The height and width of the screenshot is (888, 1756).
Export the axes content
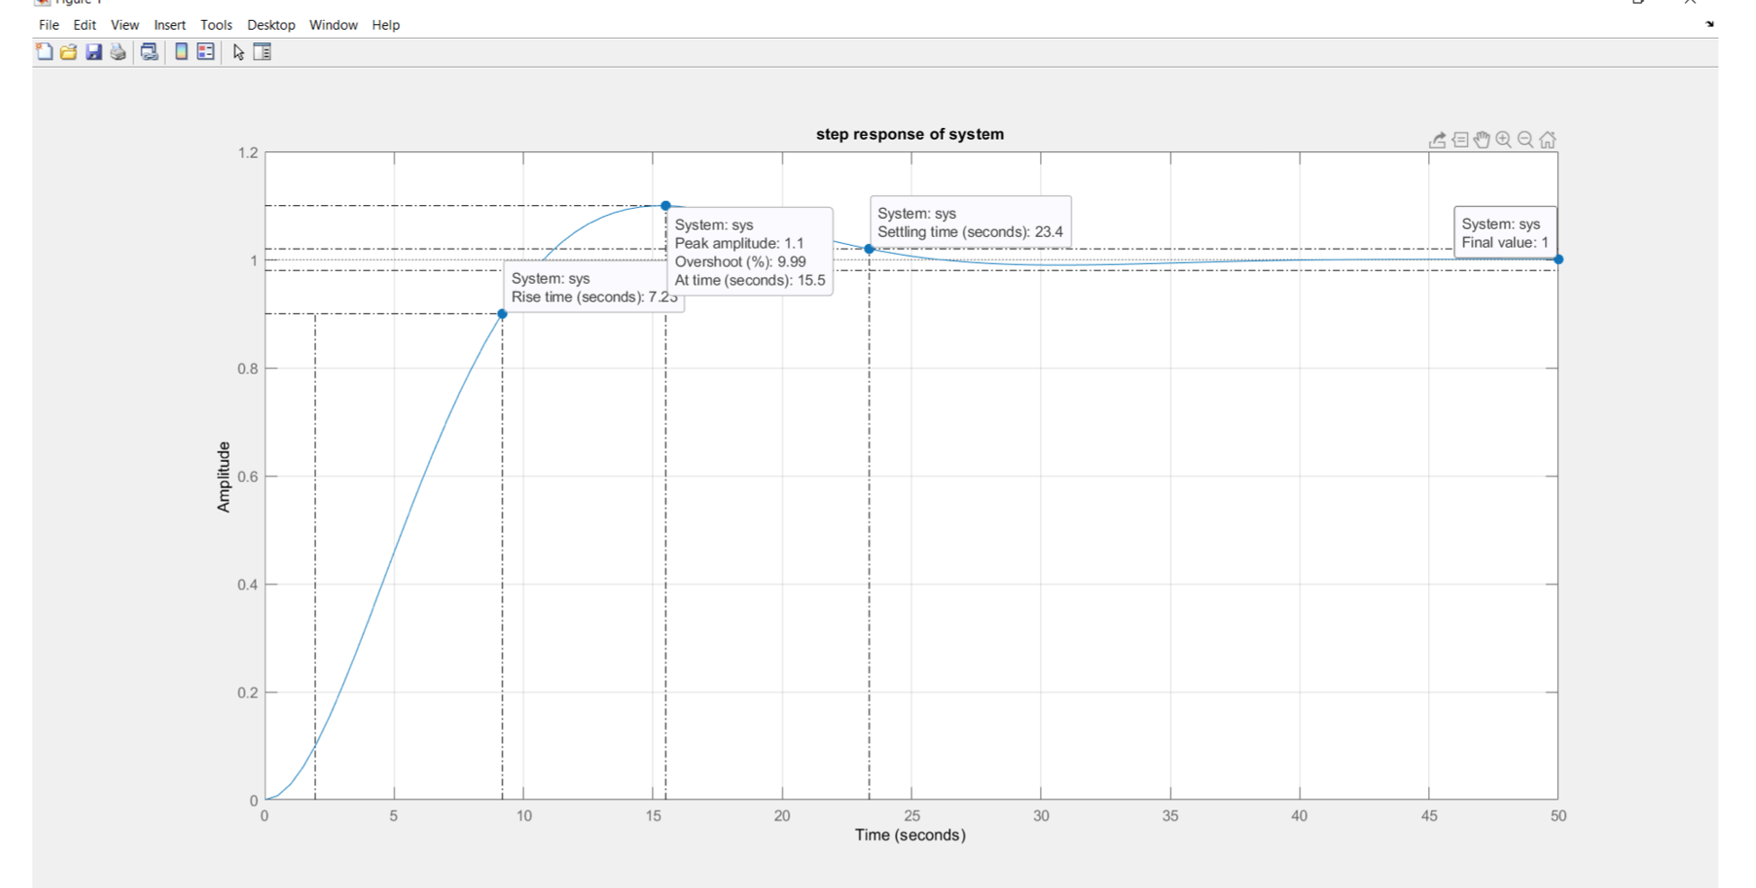pyautogui.click(x=1437, y=140)
